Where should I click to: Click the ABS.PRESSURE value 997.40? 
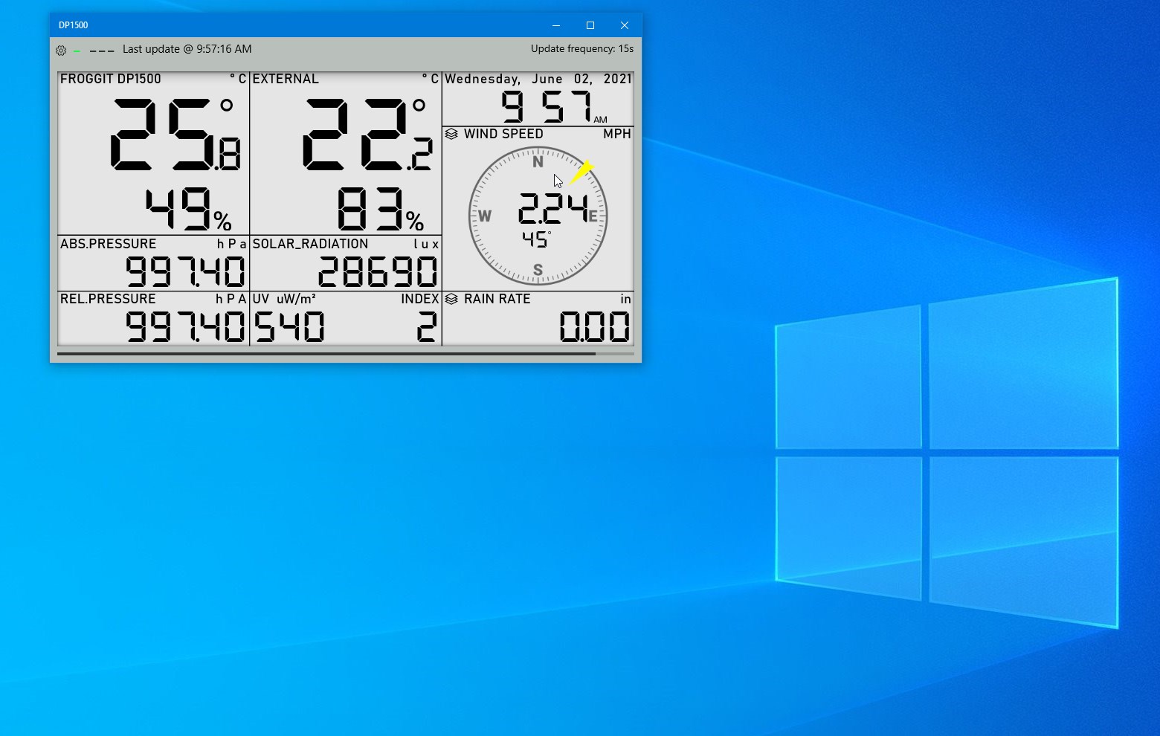pyautogui.click(x=185, y=271)
